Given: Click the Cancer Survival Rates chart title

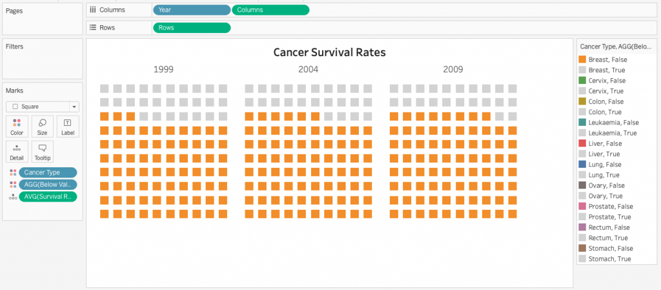Looking at the screenshot, I should (329, 52).
